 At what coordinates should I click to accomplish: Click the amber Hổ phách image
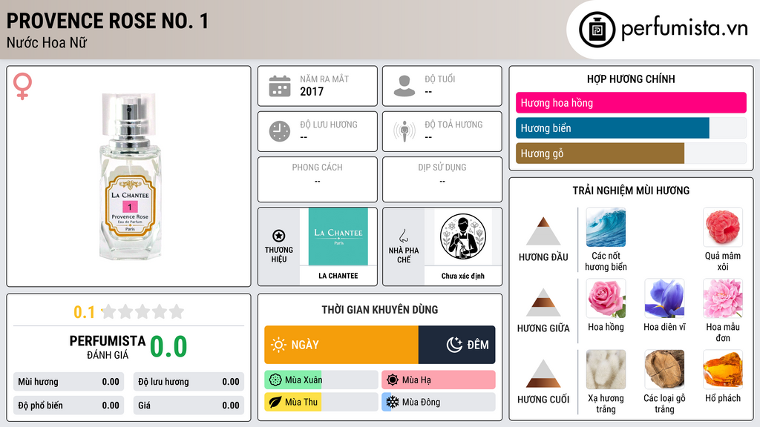[x=723, y=369]
